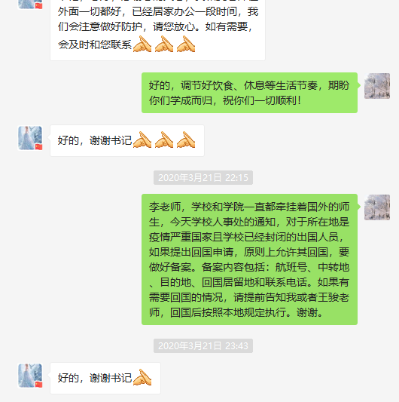Click the single hand emoji in the bottom message
Viewport: 399px width, 402px height.
point(142,377)
